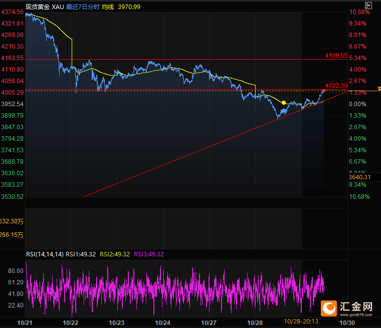
Task: Click the green 9.34% percentage label
Action: coord(357,184)
